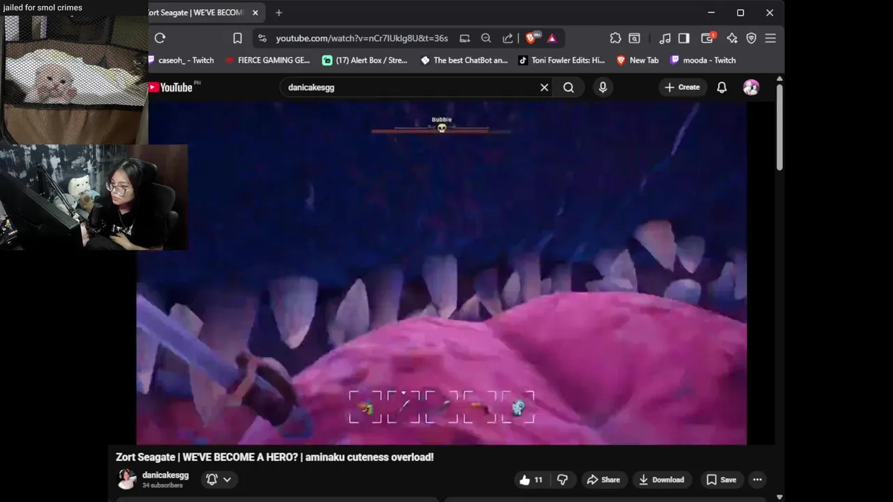
Task: Like the video with thumbs up
Action: coord(532,480)
